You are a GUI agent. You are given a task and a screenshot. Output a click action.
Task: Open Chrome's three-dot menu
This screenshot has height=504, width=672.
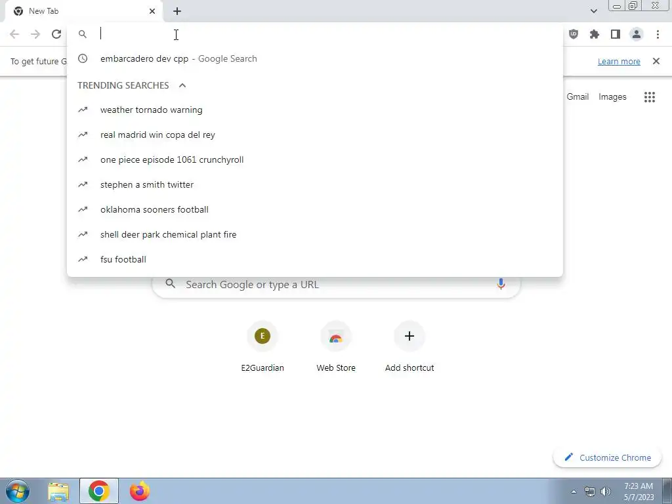pos(658,34)
